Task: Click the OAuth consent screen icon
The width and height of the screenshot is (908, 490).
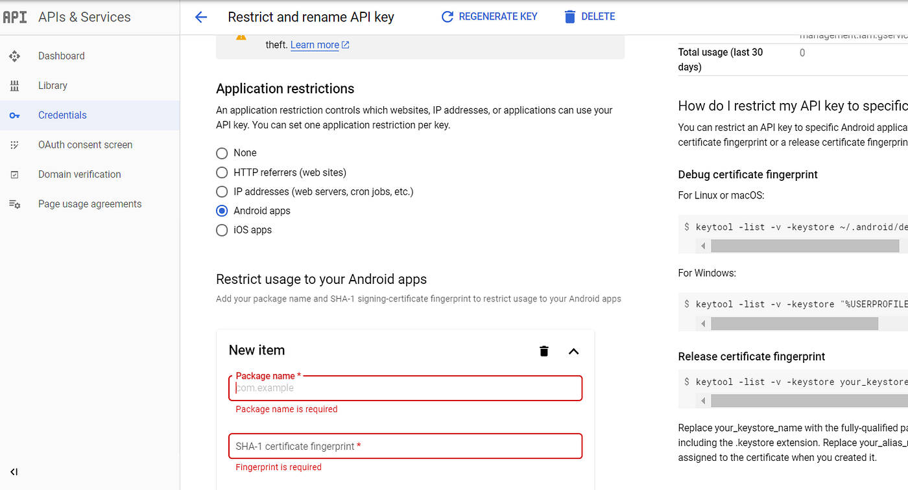Action: click(14, 145)
